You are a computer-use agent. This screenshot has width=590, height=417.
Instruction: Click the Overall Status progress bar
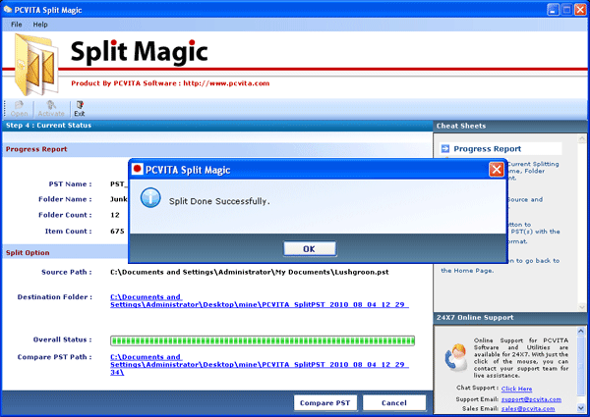pyautogui.click(x=263, y=340)
